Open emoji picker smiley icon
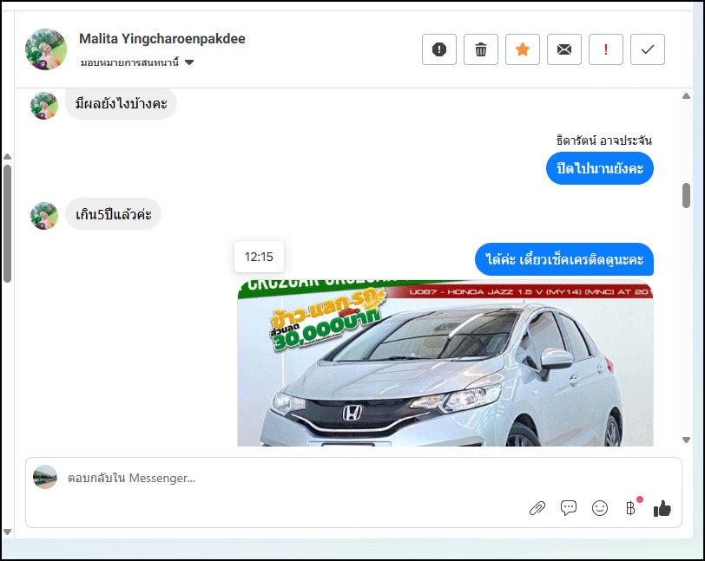Image resolution: width=705 pixels, height=561 pixels. 600,508
